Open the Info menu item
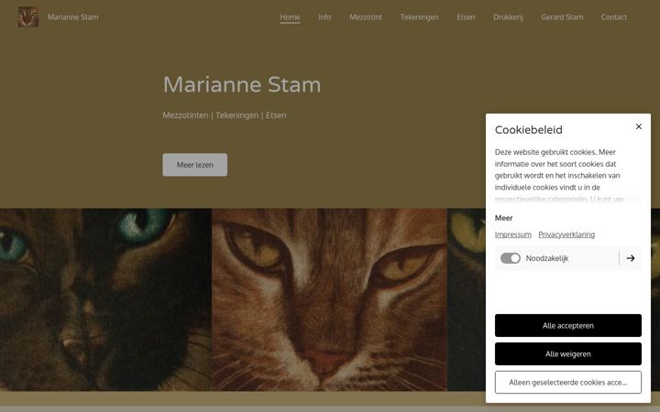Image resolution: width=660 pixels, height=412 pixels. click(x=324, y=17)
